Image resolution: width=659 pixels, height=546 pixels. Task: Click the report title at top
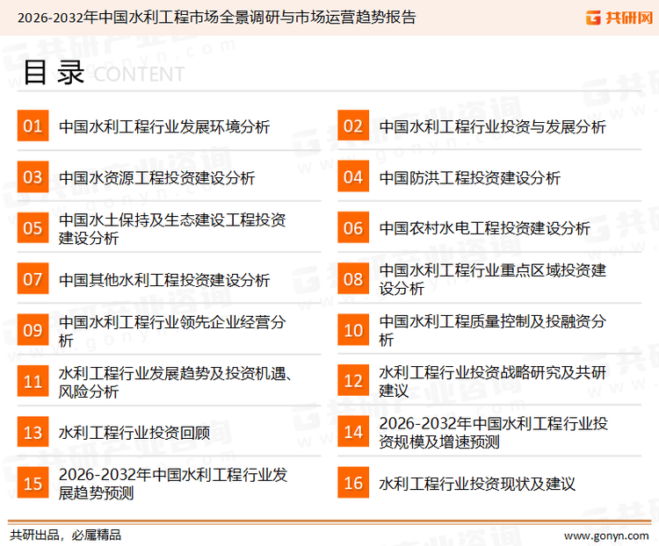tap(216, 17)
